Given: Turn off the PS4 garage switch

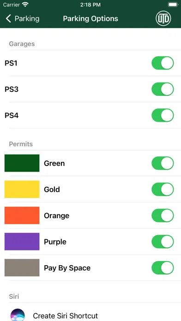Looking at the screenshot, I should tap(163, 115).
